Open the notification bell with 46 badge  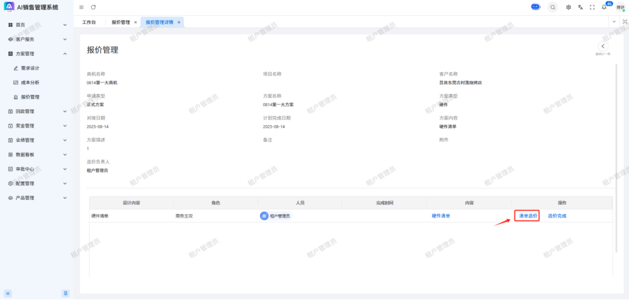click(604, 7)
